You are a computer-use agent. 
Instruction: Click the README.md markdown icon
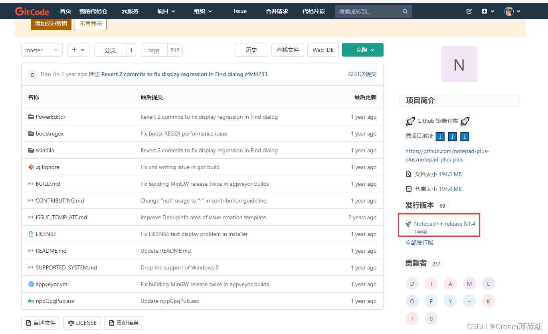tap(31, 251)
